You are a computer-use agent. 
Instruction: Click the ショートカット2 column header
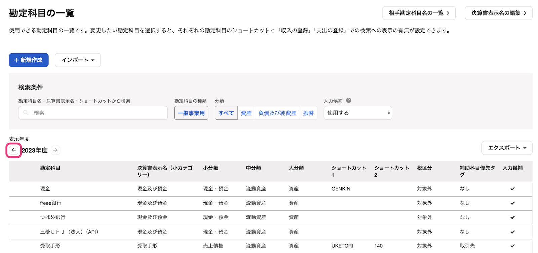[x=391, y=171]
